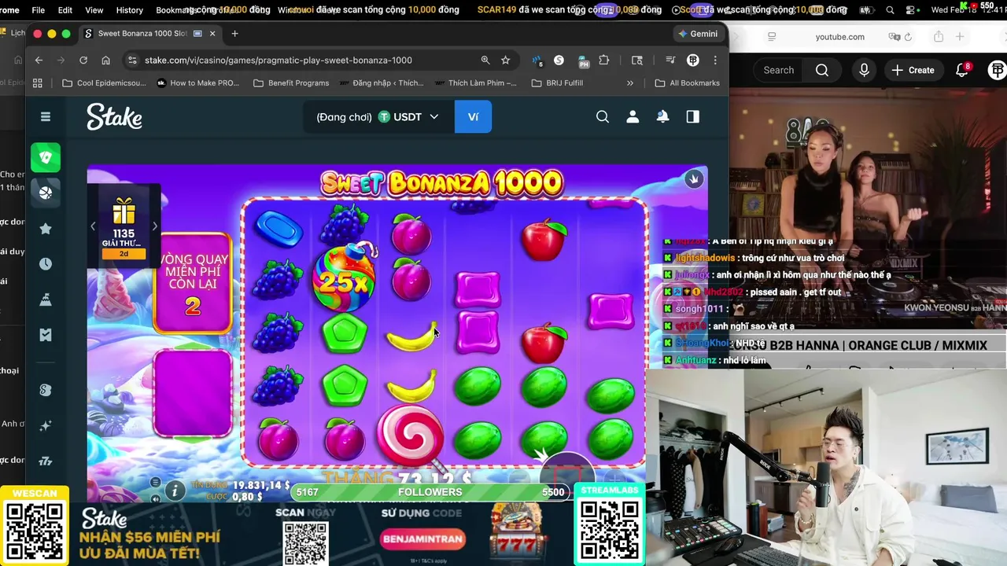Close the Sweet Bonanza 1000 tab
The width and height of the screenshot is (1007, 566).
pos(212,34)
